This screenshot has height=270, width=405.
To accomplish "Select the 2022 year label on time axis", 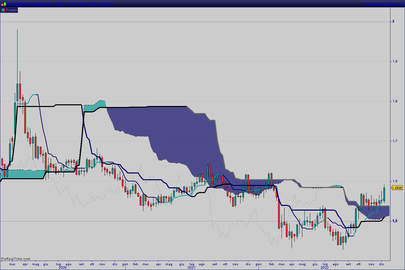I will tap(325, 267).
